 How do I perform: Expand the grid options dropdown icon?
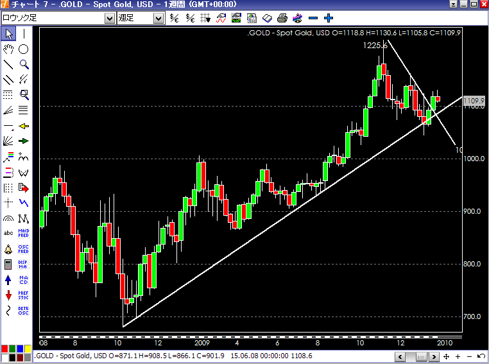click(205, 19)
